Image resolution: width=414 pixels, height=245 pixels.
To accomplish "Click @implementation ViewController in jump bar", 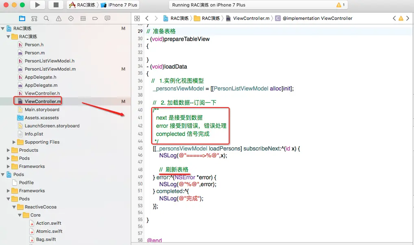I will pyautogui.click(x=314, y=19).
